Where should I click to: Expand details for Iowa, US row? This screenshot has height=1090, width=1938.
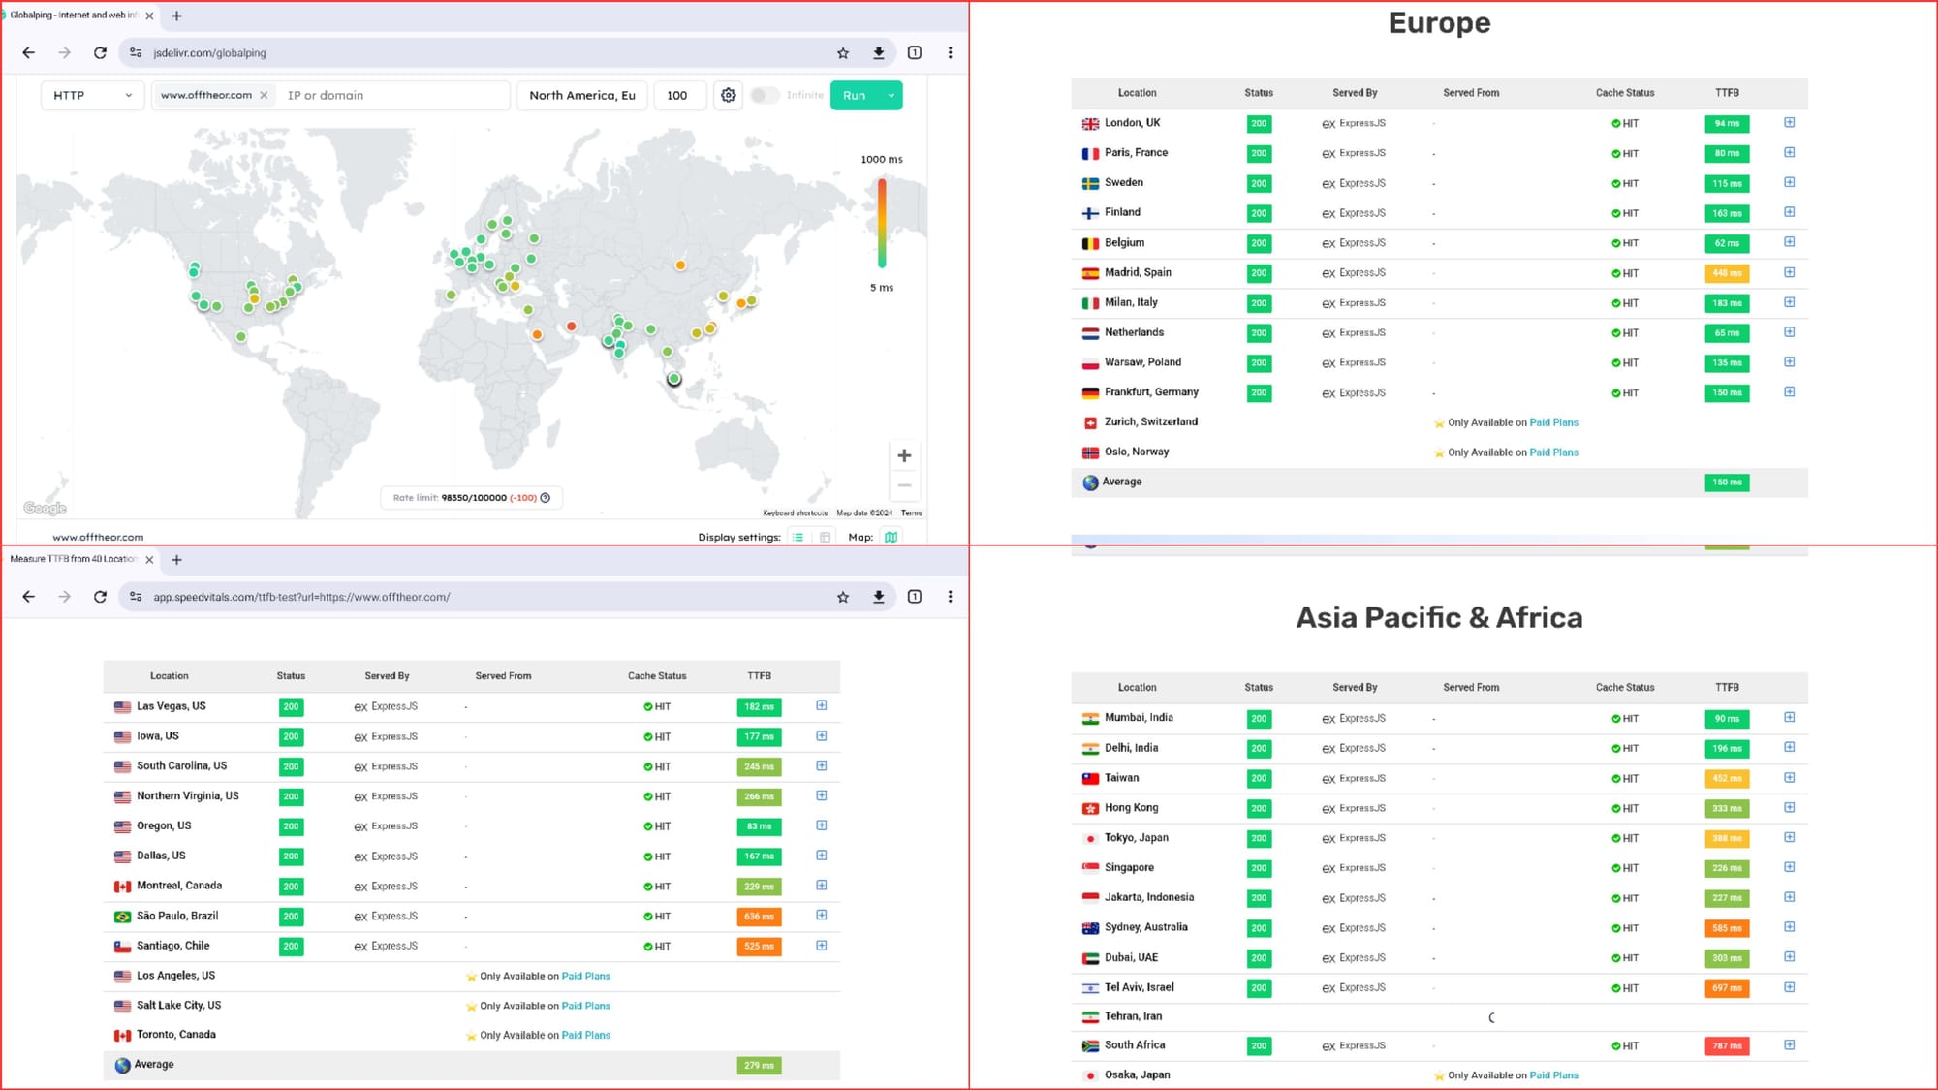[x=822, y=735]
